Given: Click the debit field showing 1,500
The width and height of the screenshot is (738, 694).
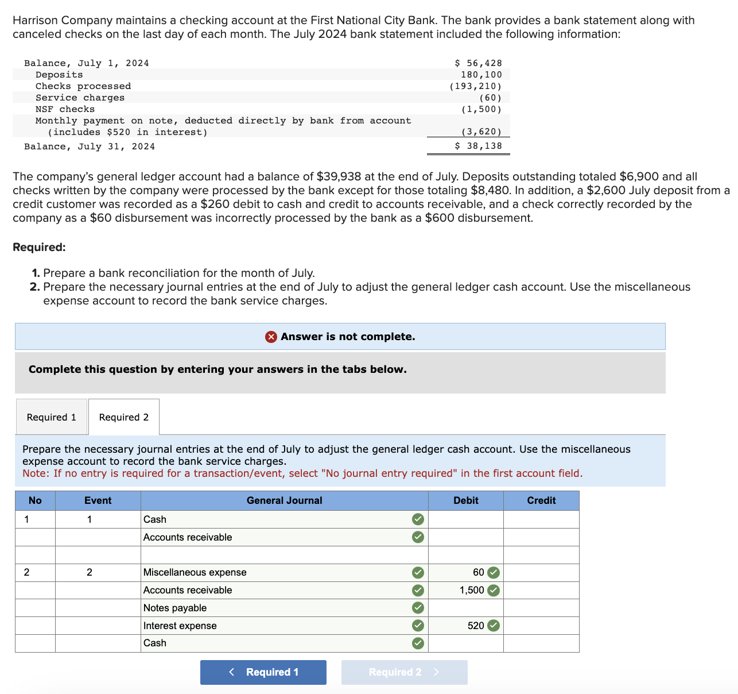Looking at the screenshot, I should (466, 590).
